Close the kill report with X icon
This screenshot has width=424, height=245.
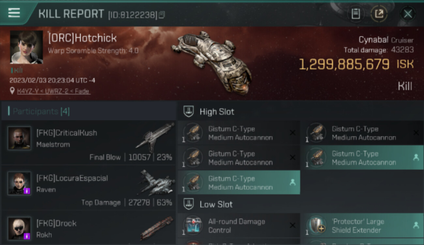408,14
